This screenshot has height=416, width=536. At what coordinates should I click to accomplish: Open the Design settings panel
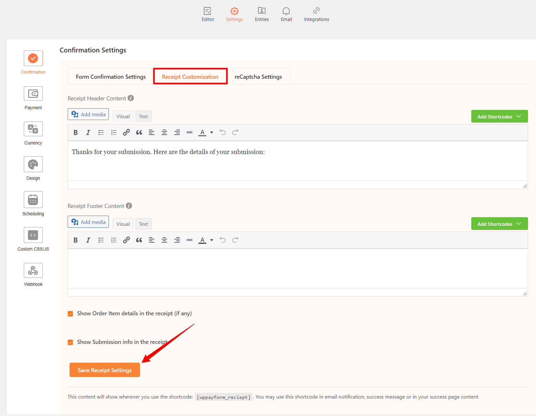coord(33,164)
